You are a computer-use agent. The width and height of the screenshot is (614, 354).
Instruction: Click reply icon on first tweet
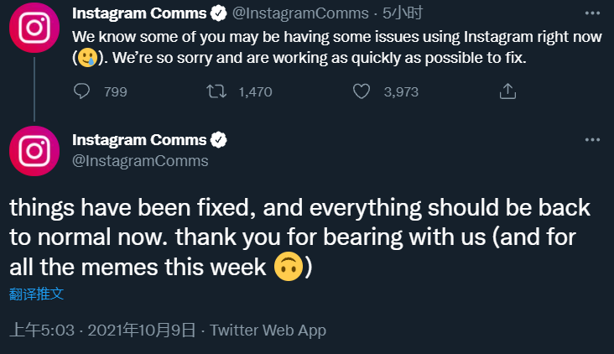pos(81,91)
